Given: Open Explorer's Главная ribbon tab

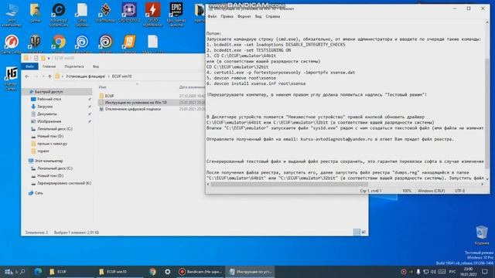Looking at the screenshot, I should click(49, 66).
